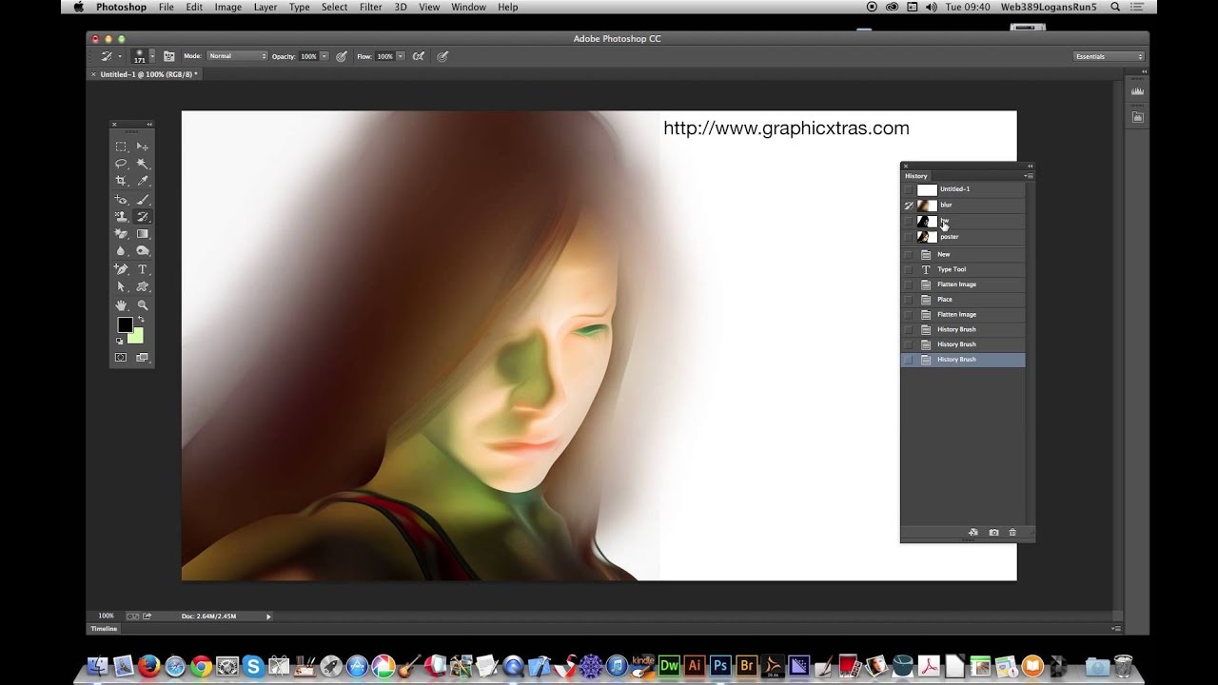The image size is (1218, 685).
Task: Select the Eraser tool
Action: 121,234
